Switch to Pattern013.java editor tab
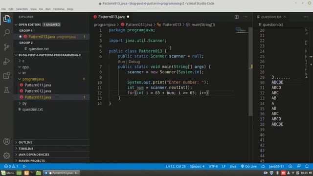 [x=112, y=17]
